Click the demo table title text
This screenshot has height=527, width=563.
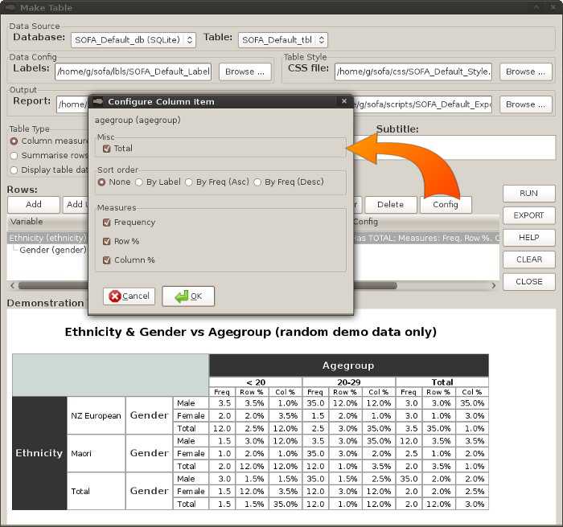(251, 332)
